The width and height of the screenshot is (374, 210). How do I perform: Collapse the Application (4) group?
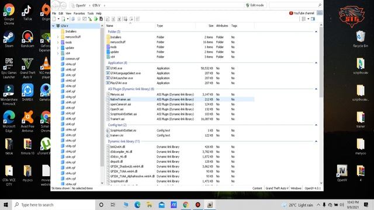click(x=316, y=63)
